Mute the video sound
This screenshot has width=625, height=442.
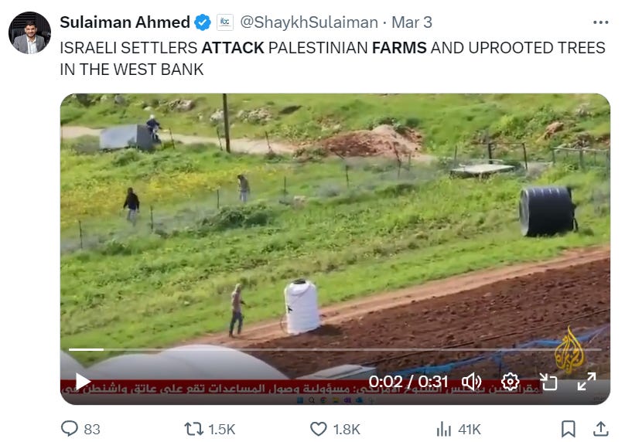tap(472, 382)
